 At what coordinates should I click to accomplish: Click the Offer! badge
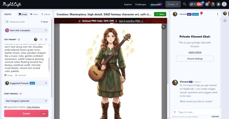tap(200, 4)
